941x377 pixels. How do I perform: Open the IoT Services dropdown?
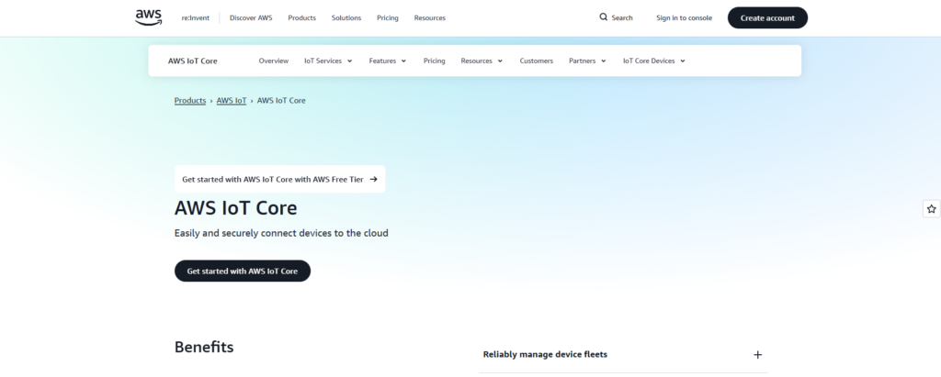tap(328, 61)
